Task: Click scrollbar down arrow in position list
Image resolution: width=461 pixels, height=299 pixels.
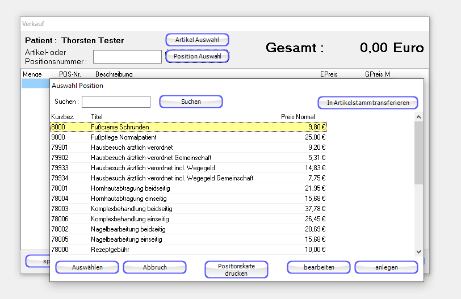Action: coord(418,252)
